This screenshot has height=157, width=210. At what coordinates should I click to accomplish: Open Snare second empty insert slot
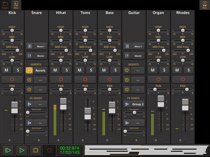pos(40,80)
